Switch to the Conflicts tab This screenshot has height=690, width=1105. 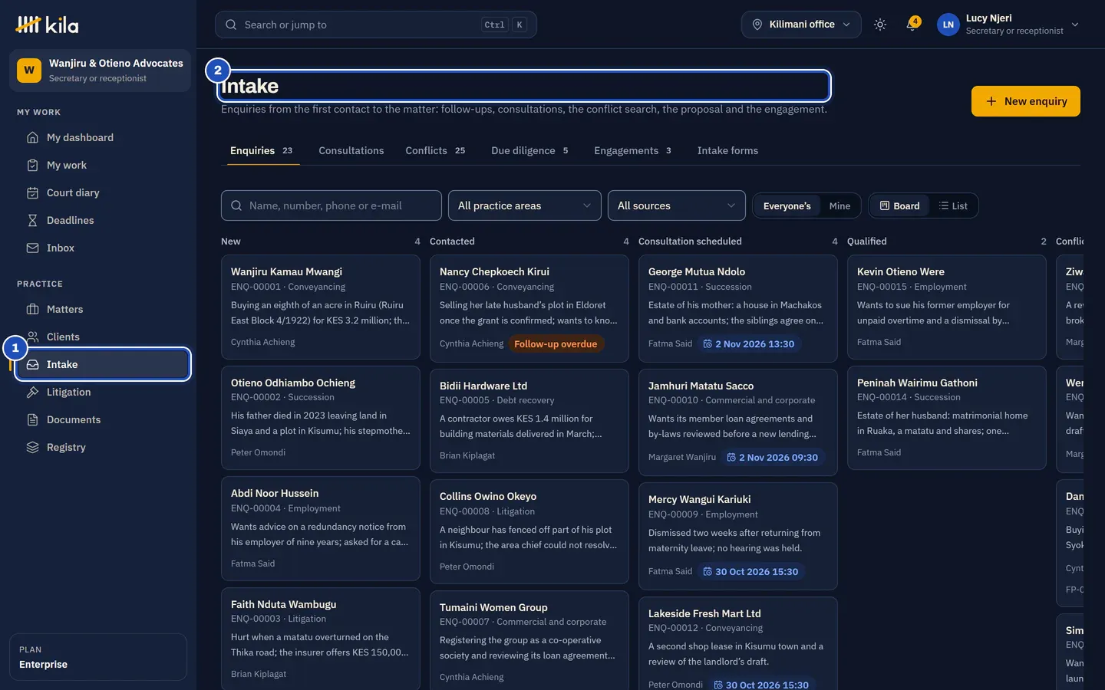coord(435,150)
